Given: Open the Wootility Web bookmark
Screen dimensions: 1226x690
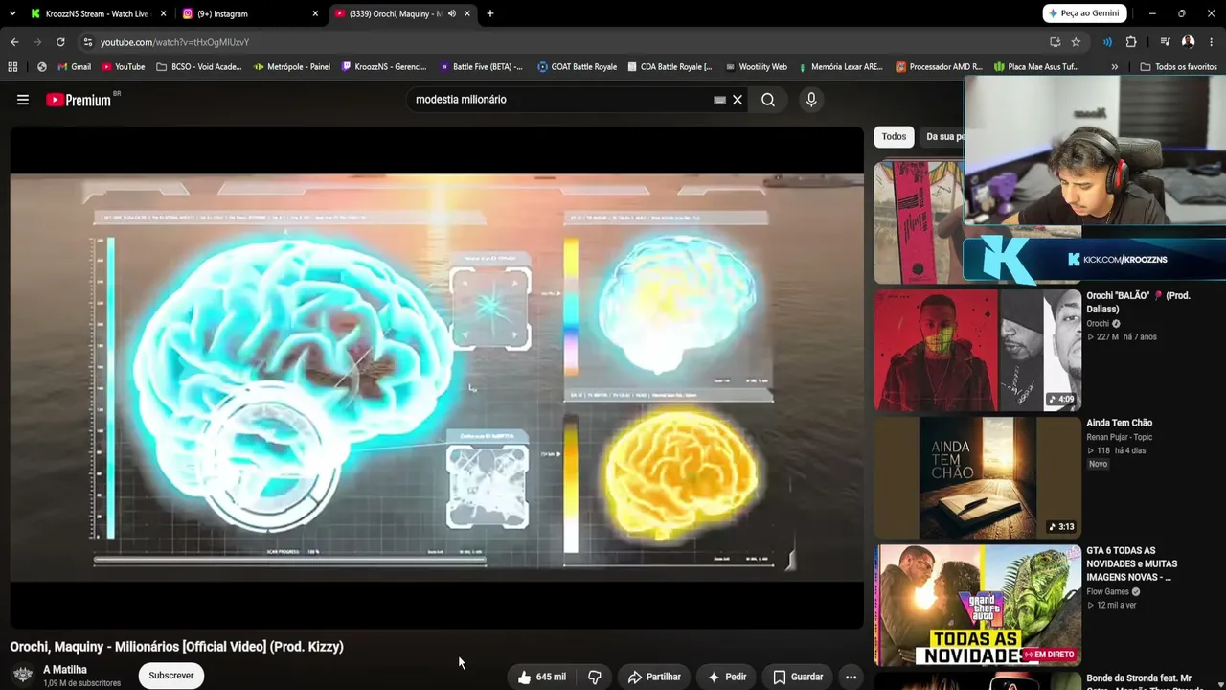Looking at the screenshot, I should (x=756, y=67).
